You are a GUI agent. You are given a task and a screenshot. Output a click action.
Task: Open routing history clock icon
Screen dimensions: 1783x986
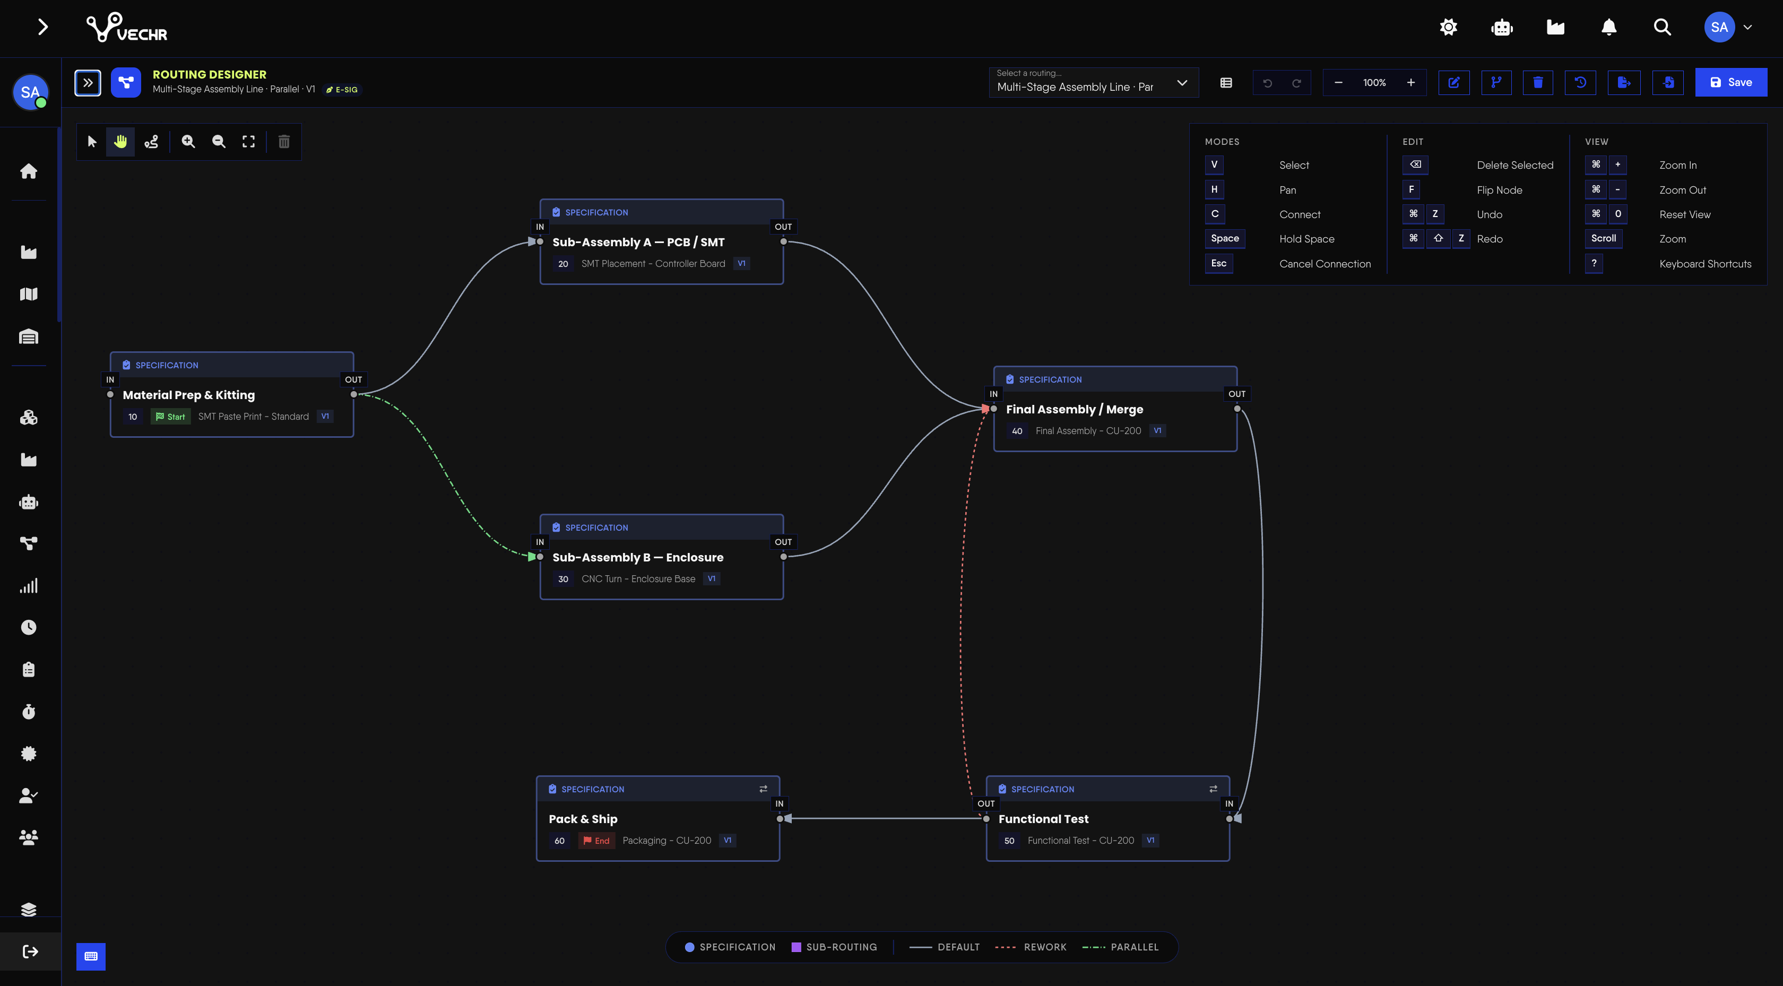point(1580,82)
